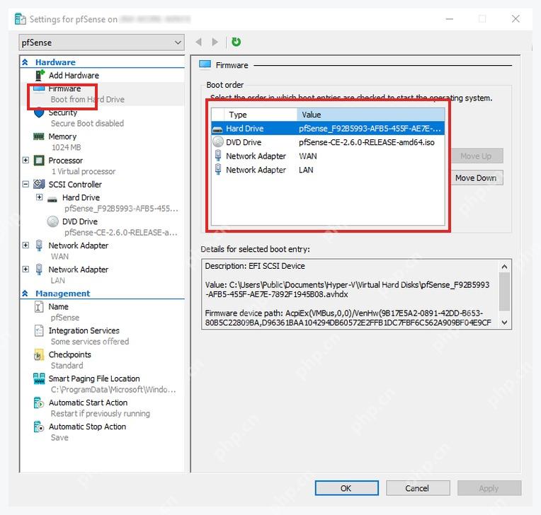Click the Name setting icon
The image size is (541, 515).
(x=39, y=306)
